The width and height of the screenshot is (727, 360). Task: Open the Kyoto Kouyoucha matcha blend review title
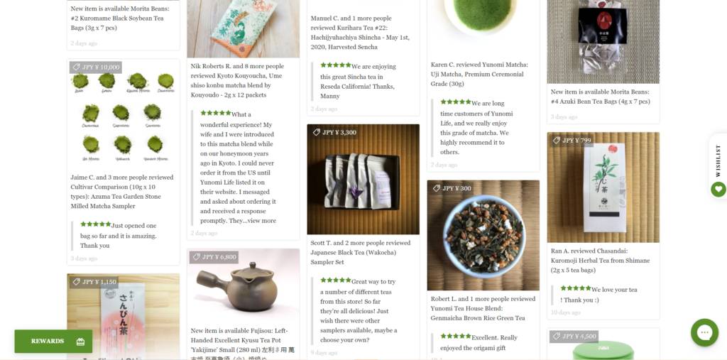click(x=237, y=80)
